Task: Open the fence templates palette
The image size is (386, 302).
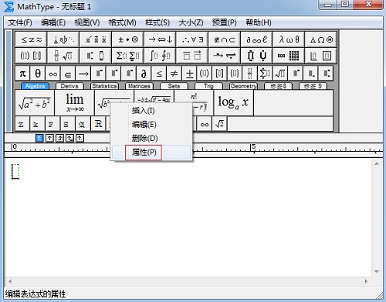Action: [31, 55]
